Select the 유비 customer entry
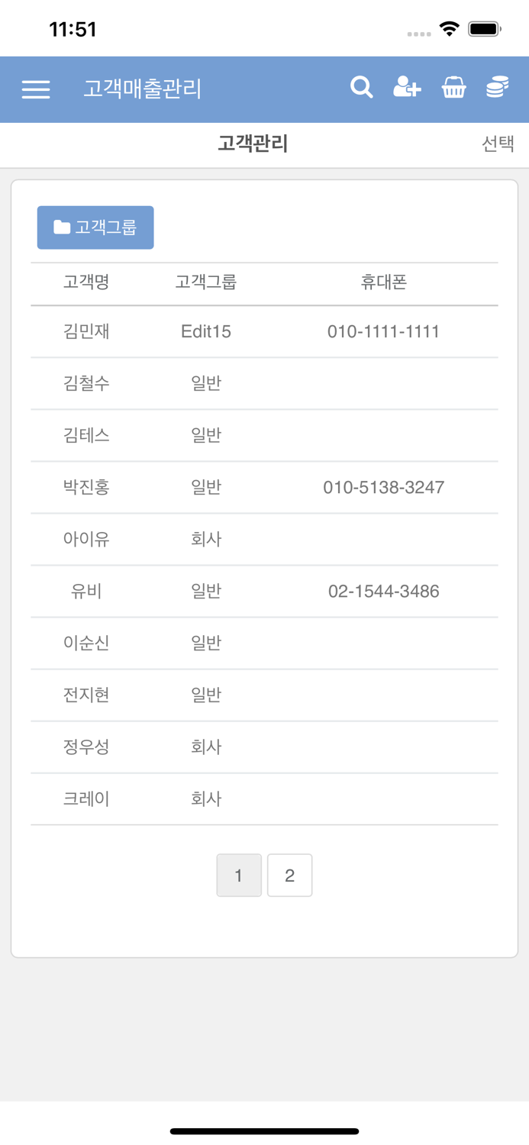 pos(86,591)
